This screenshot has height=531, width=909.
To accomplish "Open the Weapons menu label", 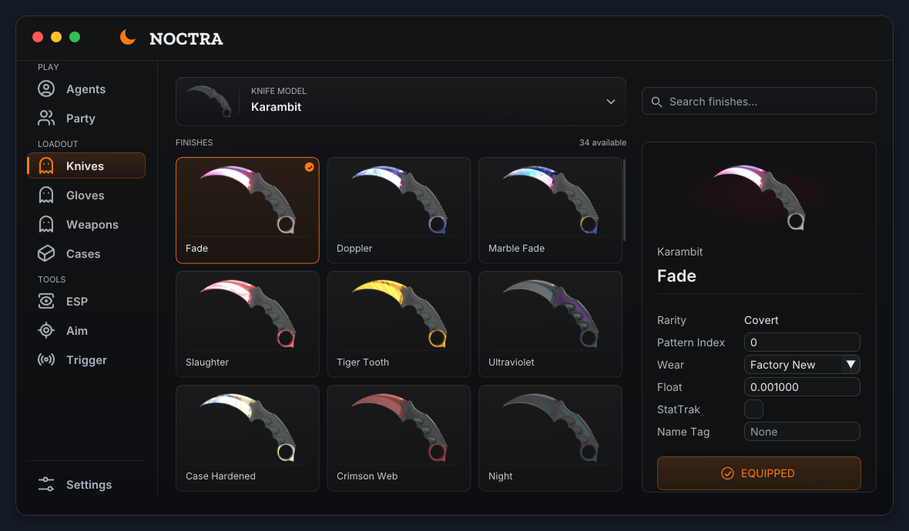I will [92, 225].
